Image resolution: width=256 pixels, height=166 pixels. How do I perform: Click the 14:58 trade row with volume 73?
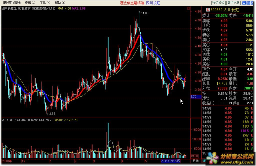click(x=227, y=113)
